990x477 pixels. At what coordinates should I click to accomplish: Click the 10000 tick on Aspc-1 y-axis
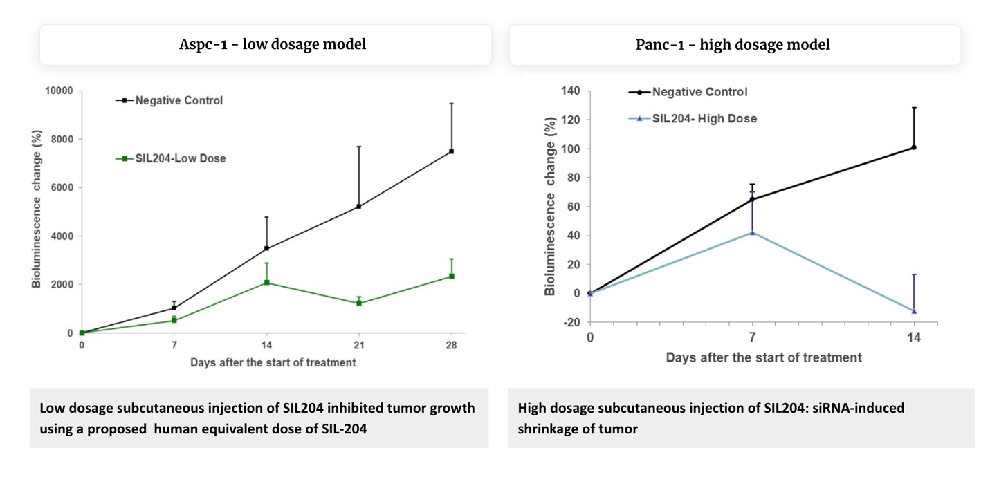[60, 91]
